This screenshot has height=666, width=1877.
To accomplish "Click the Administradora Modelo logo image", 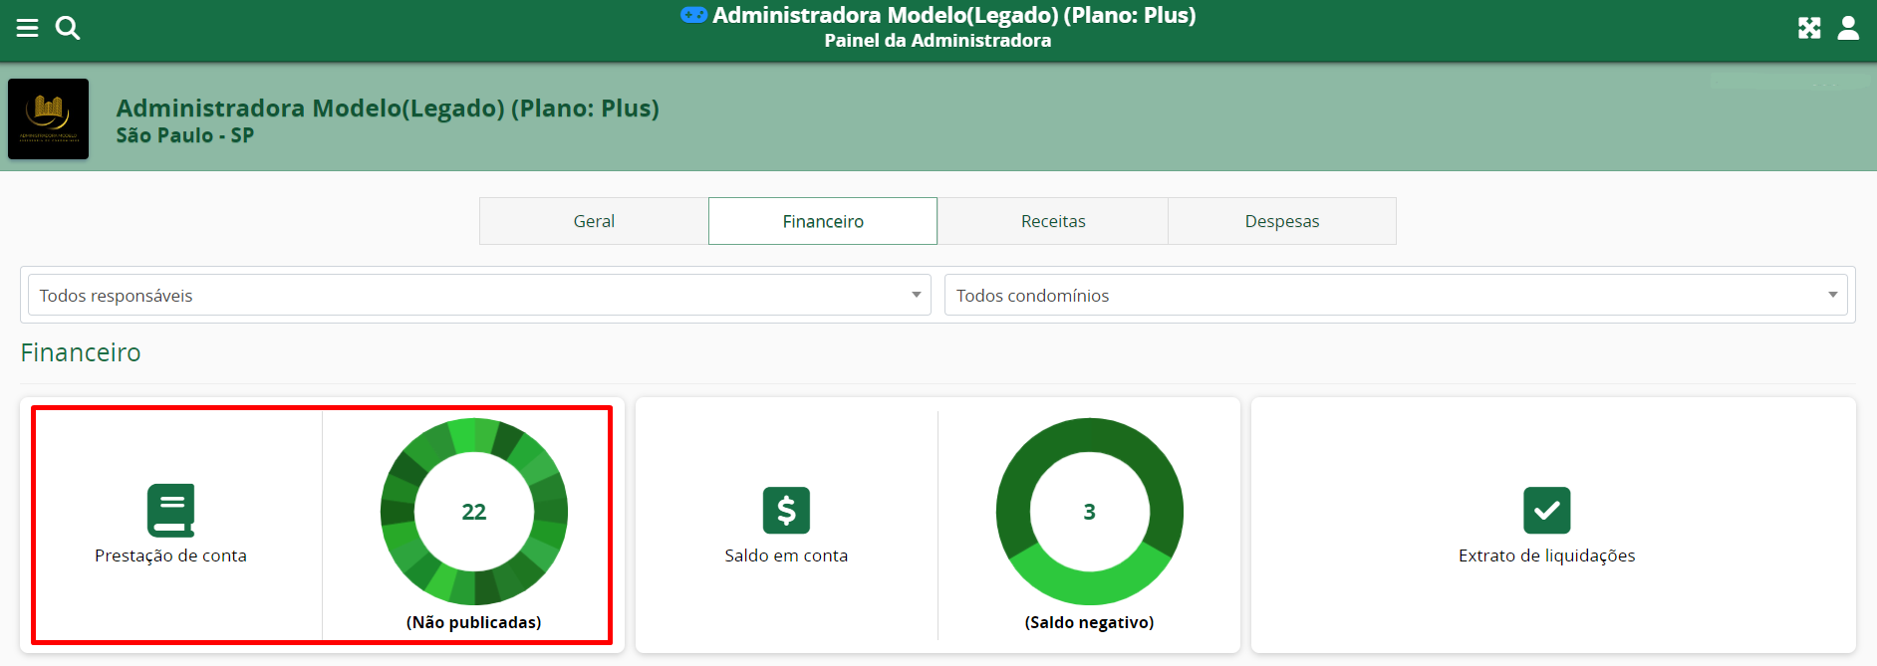I will coord(49,119).
